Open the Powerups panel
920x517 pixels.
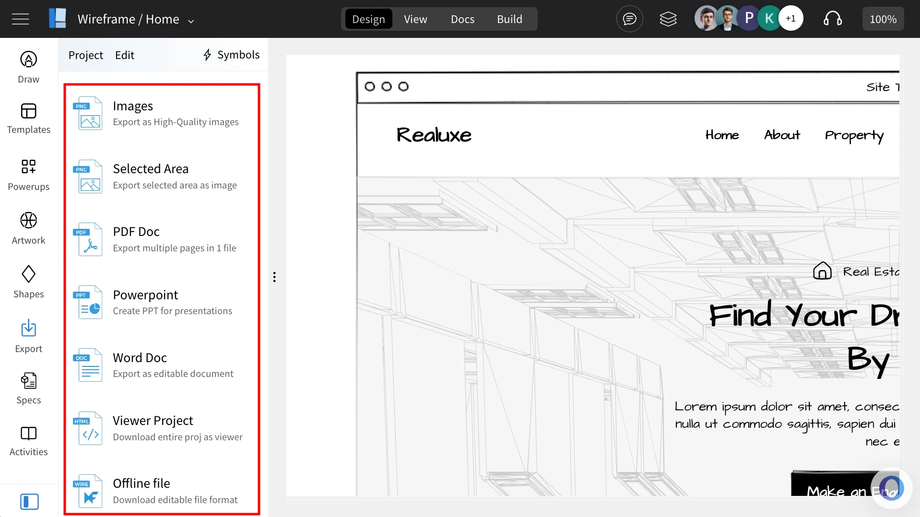pos(28,174)
